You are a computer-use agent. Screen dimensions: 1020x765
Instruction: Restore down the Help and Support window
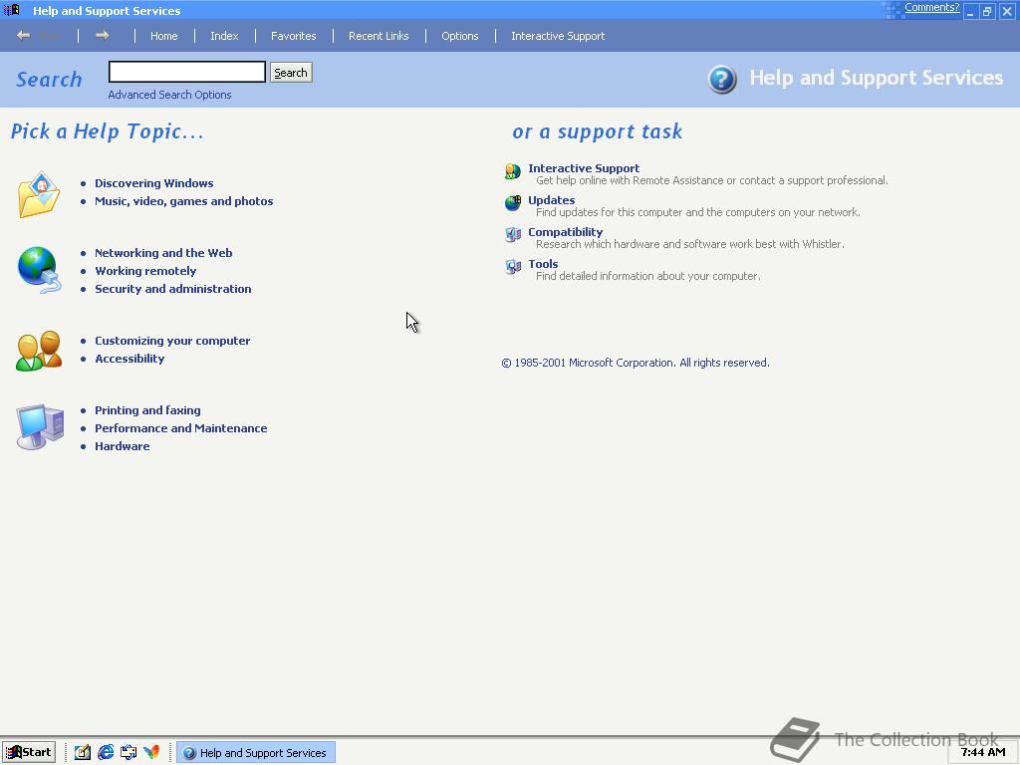(x=987, y=12)
